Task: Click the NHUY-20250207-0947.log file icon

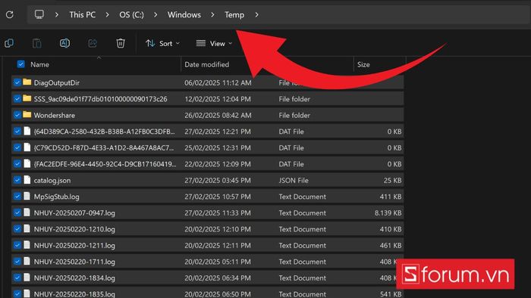Action: pos(27,213)
